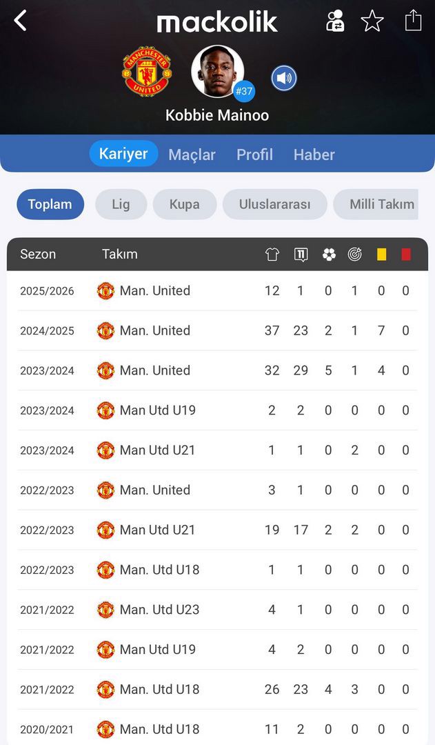Select the Kupa filter chip
This screenshot has width=435, height=745.
coord(184,204)
